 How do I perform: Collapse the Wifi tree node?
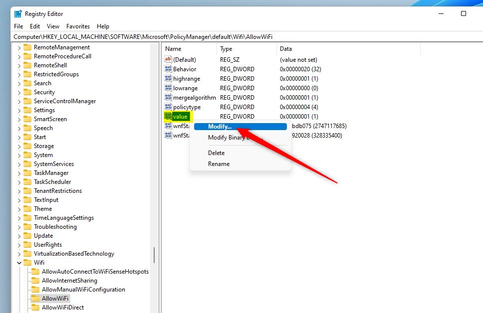tap(19, 263)
